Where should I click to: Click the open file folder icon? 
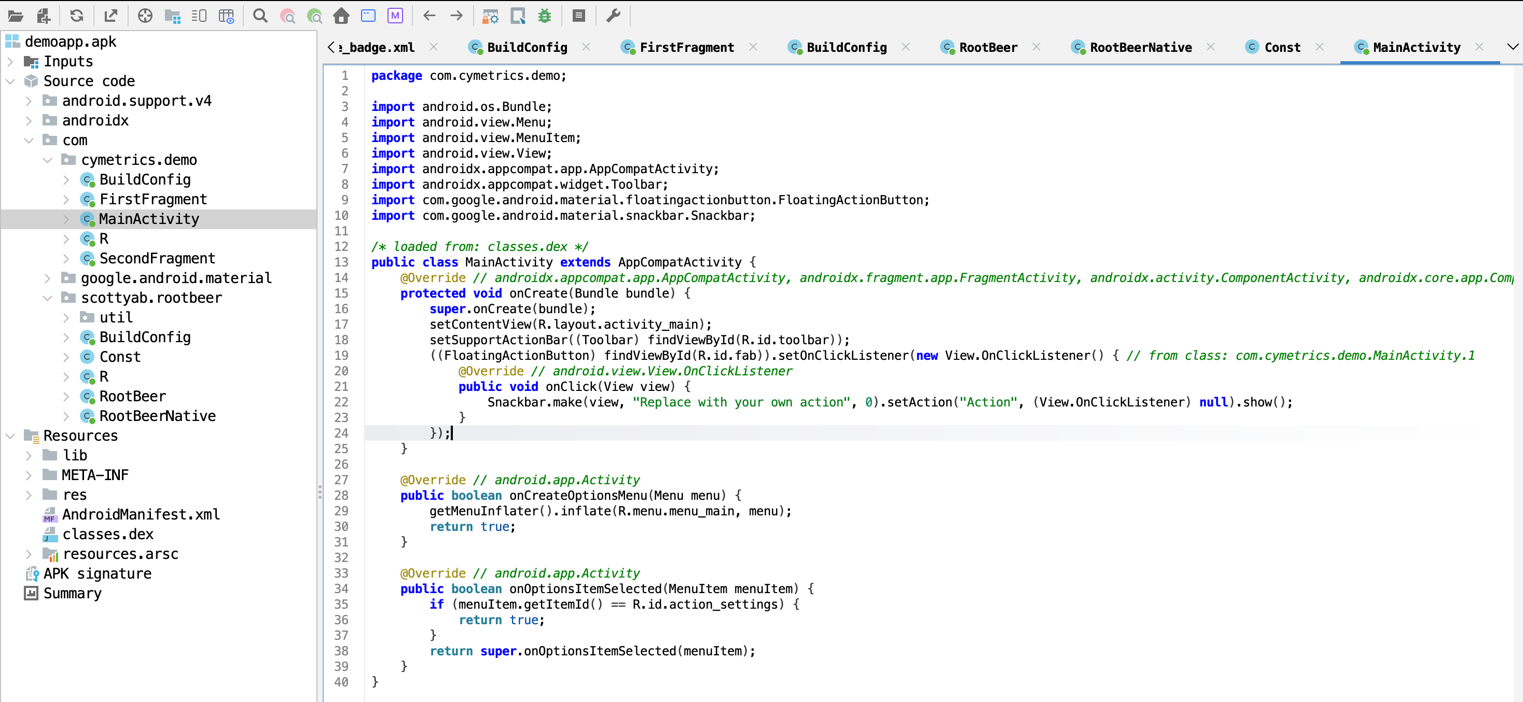coord(16,16)
